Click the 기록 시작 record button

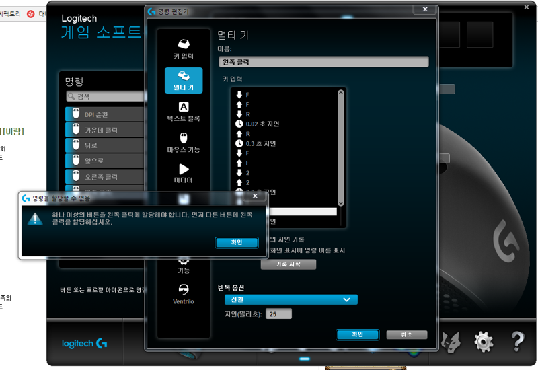289,264
